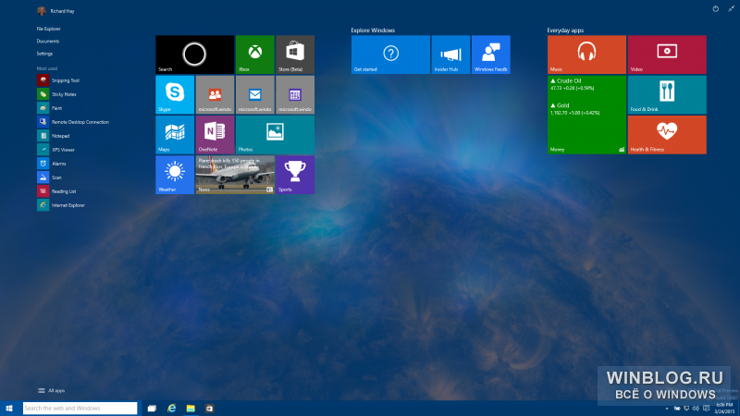Open the volume speaker tray icon
Screen dimensions: 740x416
click(696, 409)
